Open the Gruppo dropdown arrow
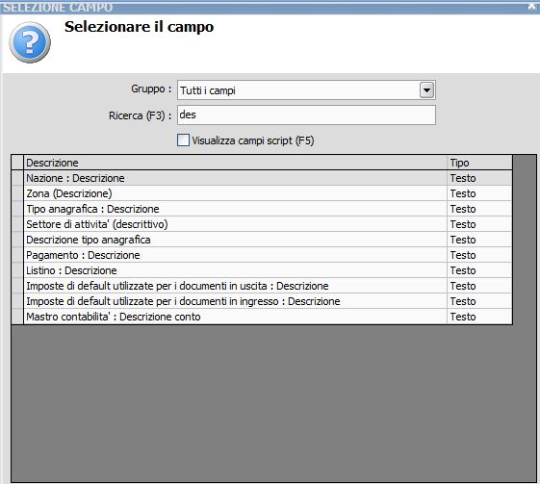This screenshot has width=540, height=484. click(x=426, y=90)
